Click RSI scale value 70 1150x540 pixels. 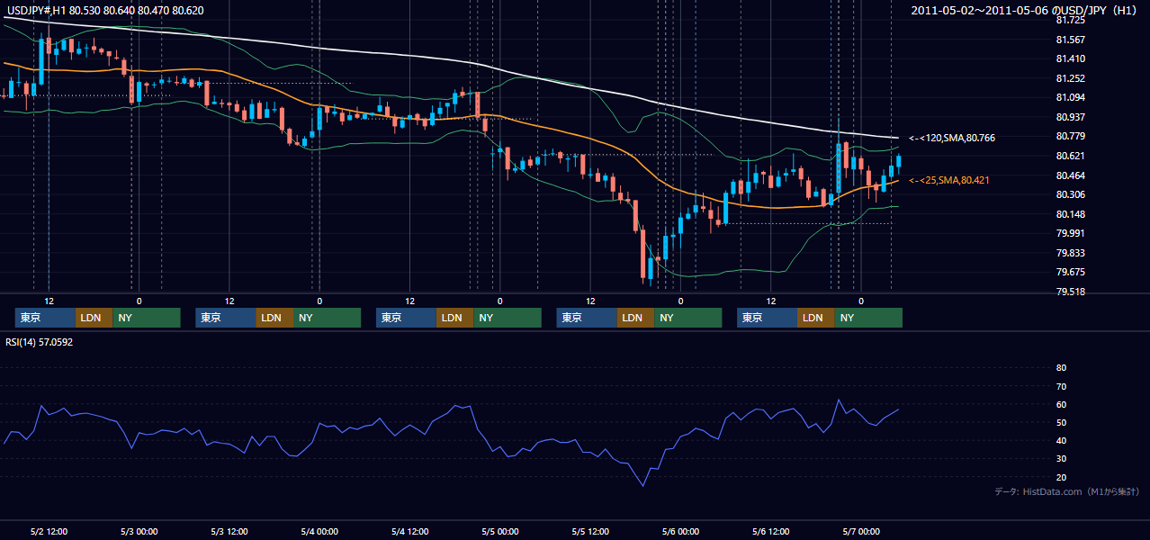[1061, 386]
